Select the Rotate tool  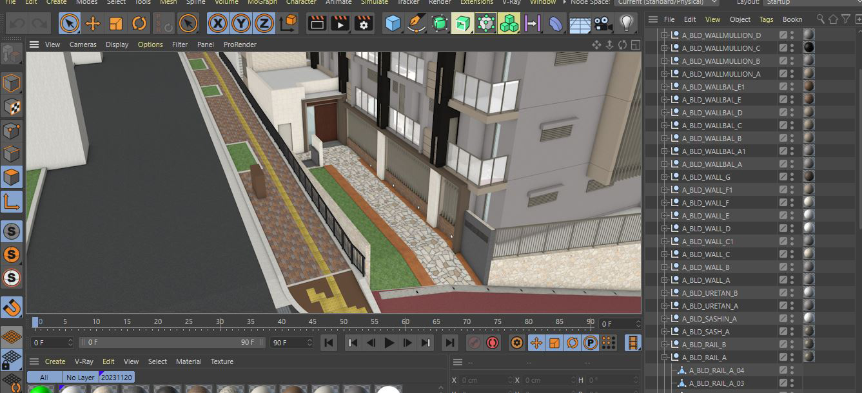(x=139, y=24)
